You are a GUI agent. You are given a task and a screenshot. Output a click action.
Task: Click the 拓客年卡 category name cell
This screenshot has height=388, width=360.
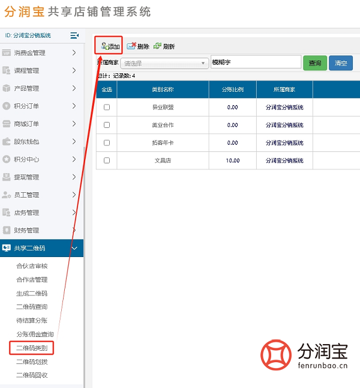click(163, 143)
